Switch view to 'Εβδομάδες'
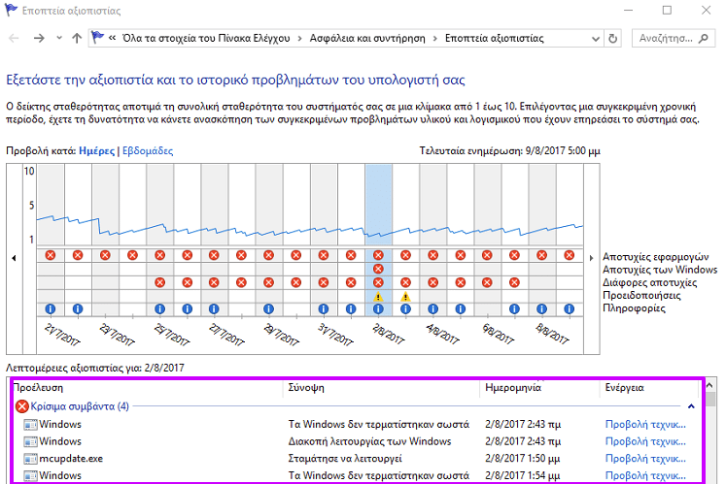Viewport: 726px width, 484px height. click(x=148, y=150)
